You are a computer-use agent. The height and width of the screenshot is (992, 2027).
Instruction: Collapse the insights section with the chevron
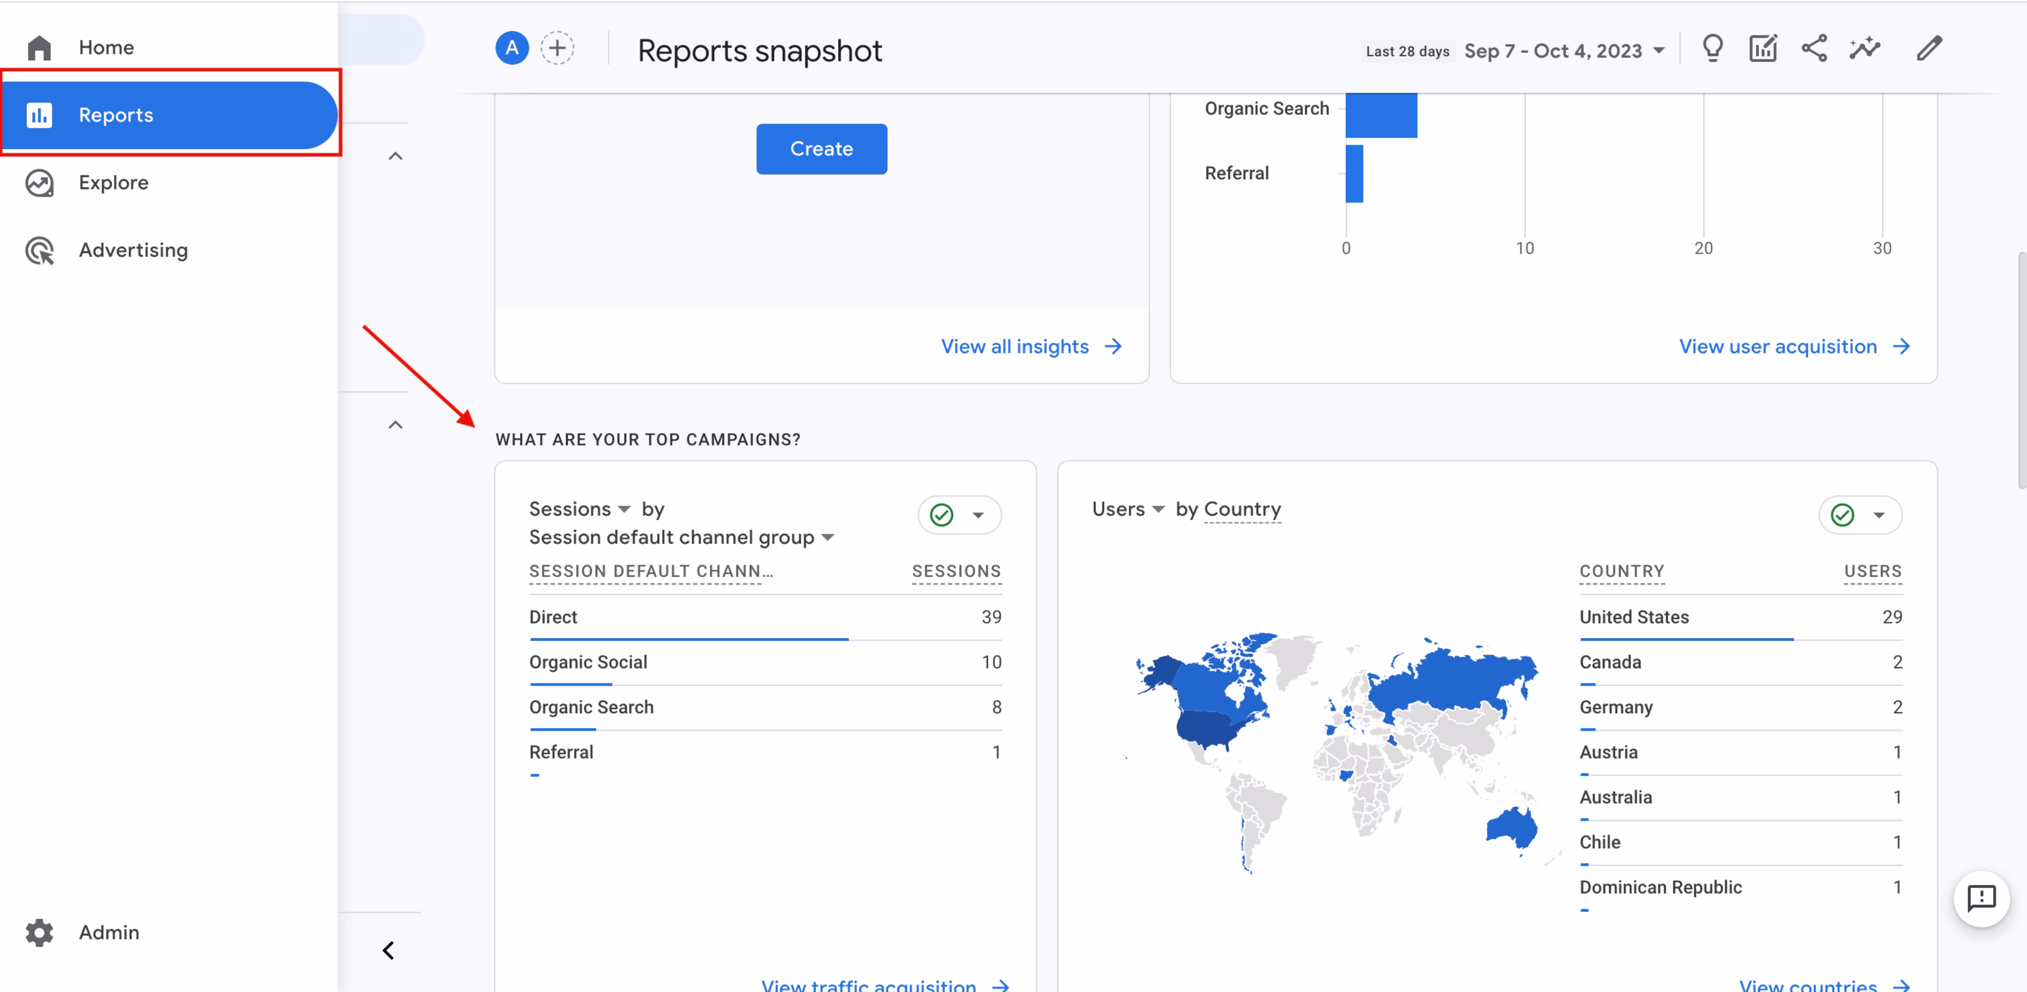coord(395,157)
